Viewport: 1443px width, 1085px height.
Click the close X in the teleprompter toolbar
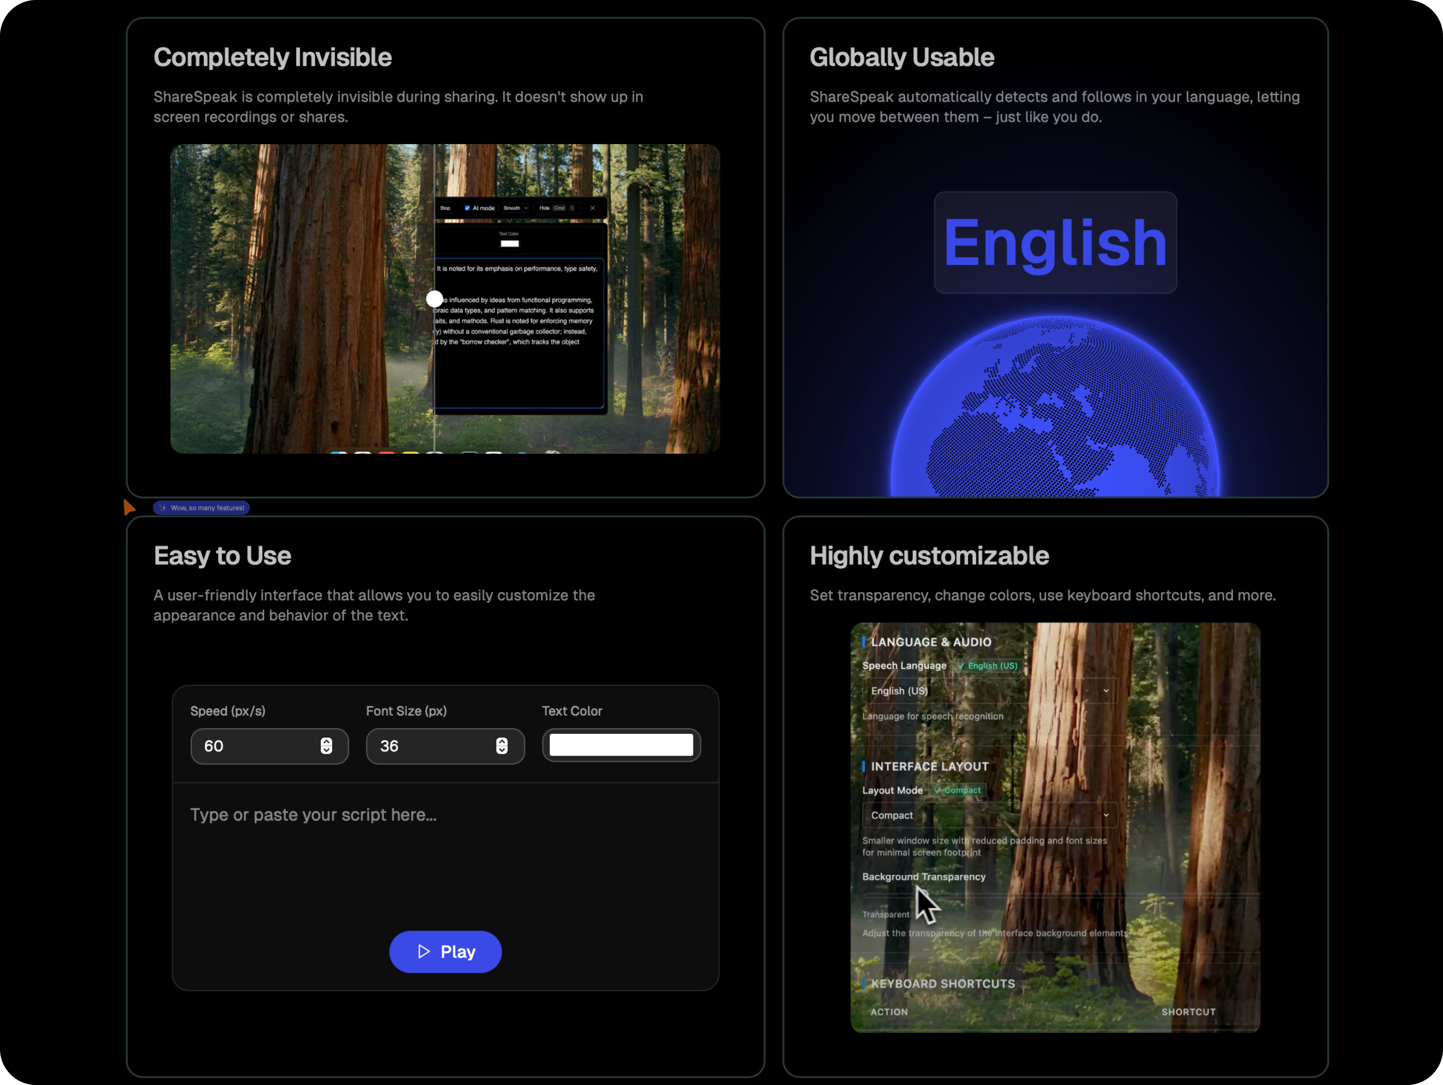click(x=592, y=208)
